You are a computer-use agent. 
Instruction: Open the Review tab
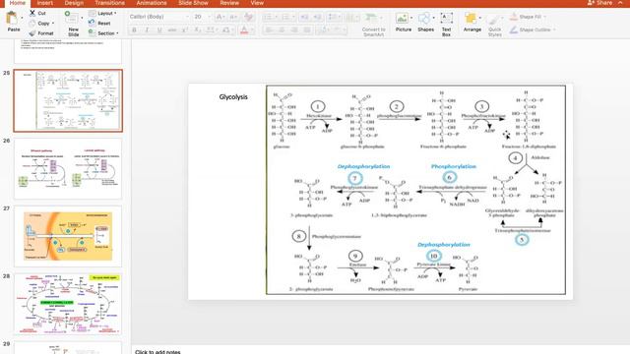coord(229,3)
